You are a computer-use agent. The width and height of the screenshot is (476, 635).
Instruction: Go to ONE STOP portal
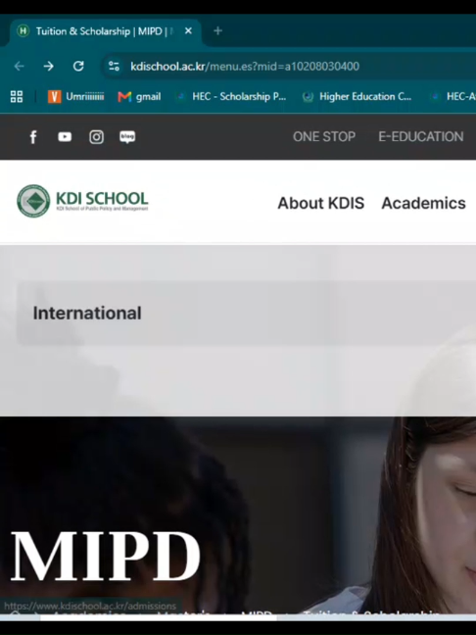tap(324, 137)
